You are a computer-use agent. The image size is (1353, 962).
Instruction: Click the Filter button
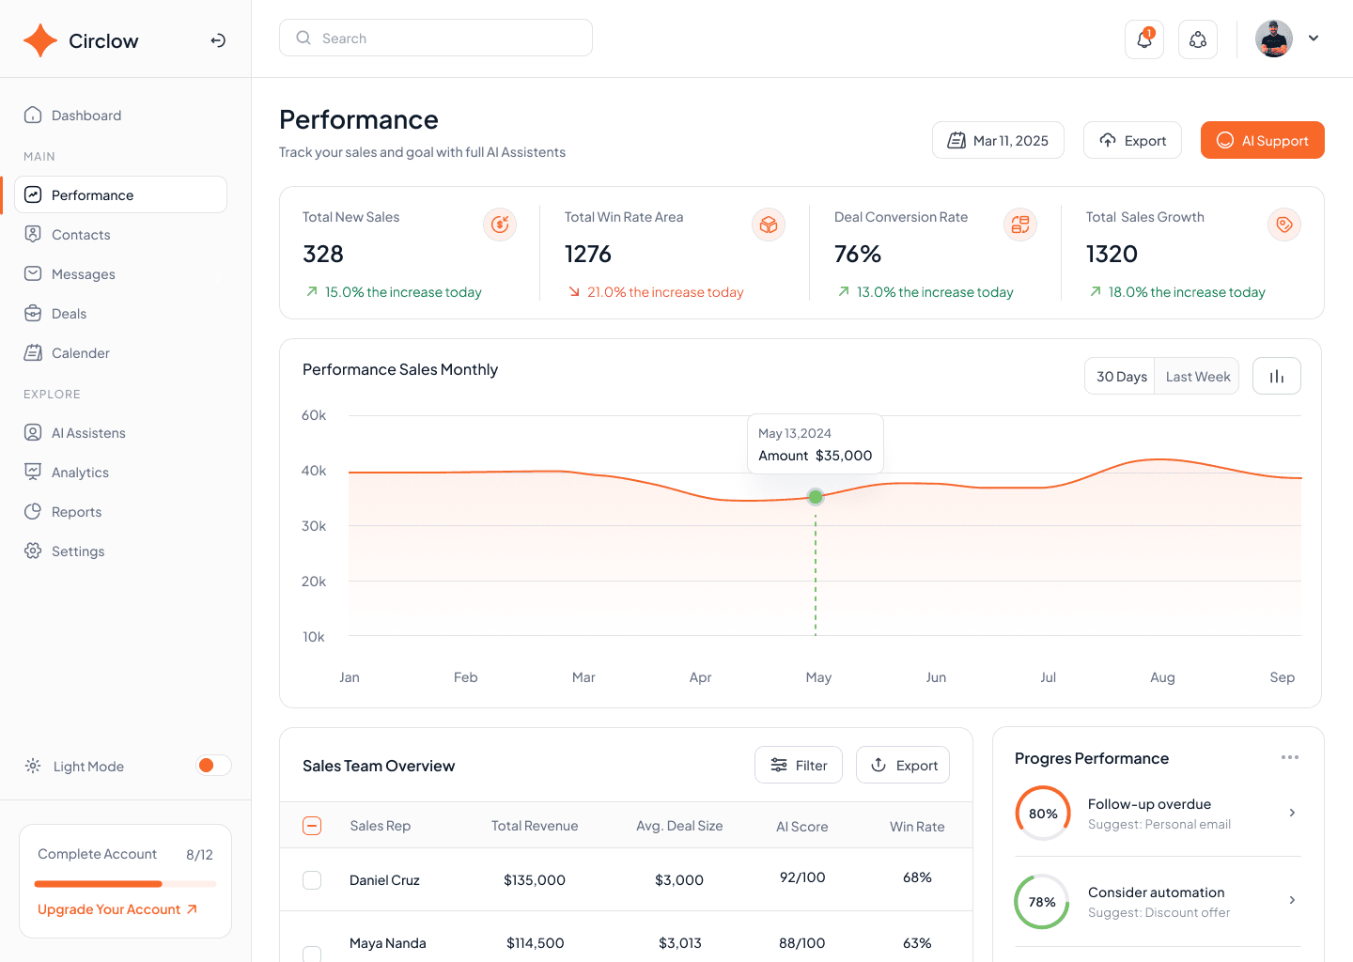(x=799, y=765)
